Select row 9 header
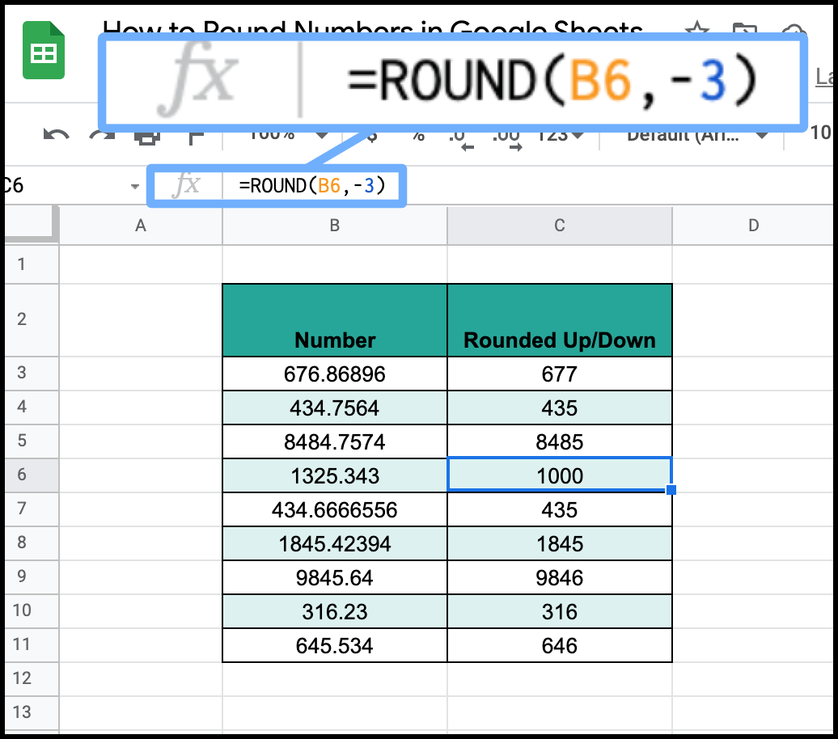This screenshot has width=838, height=739. pos(32,576)
